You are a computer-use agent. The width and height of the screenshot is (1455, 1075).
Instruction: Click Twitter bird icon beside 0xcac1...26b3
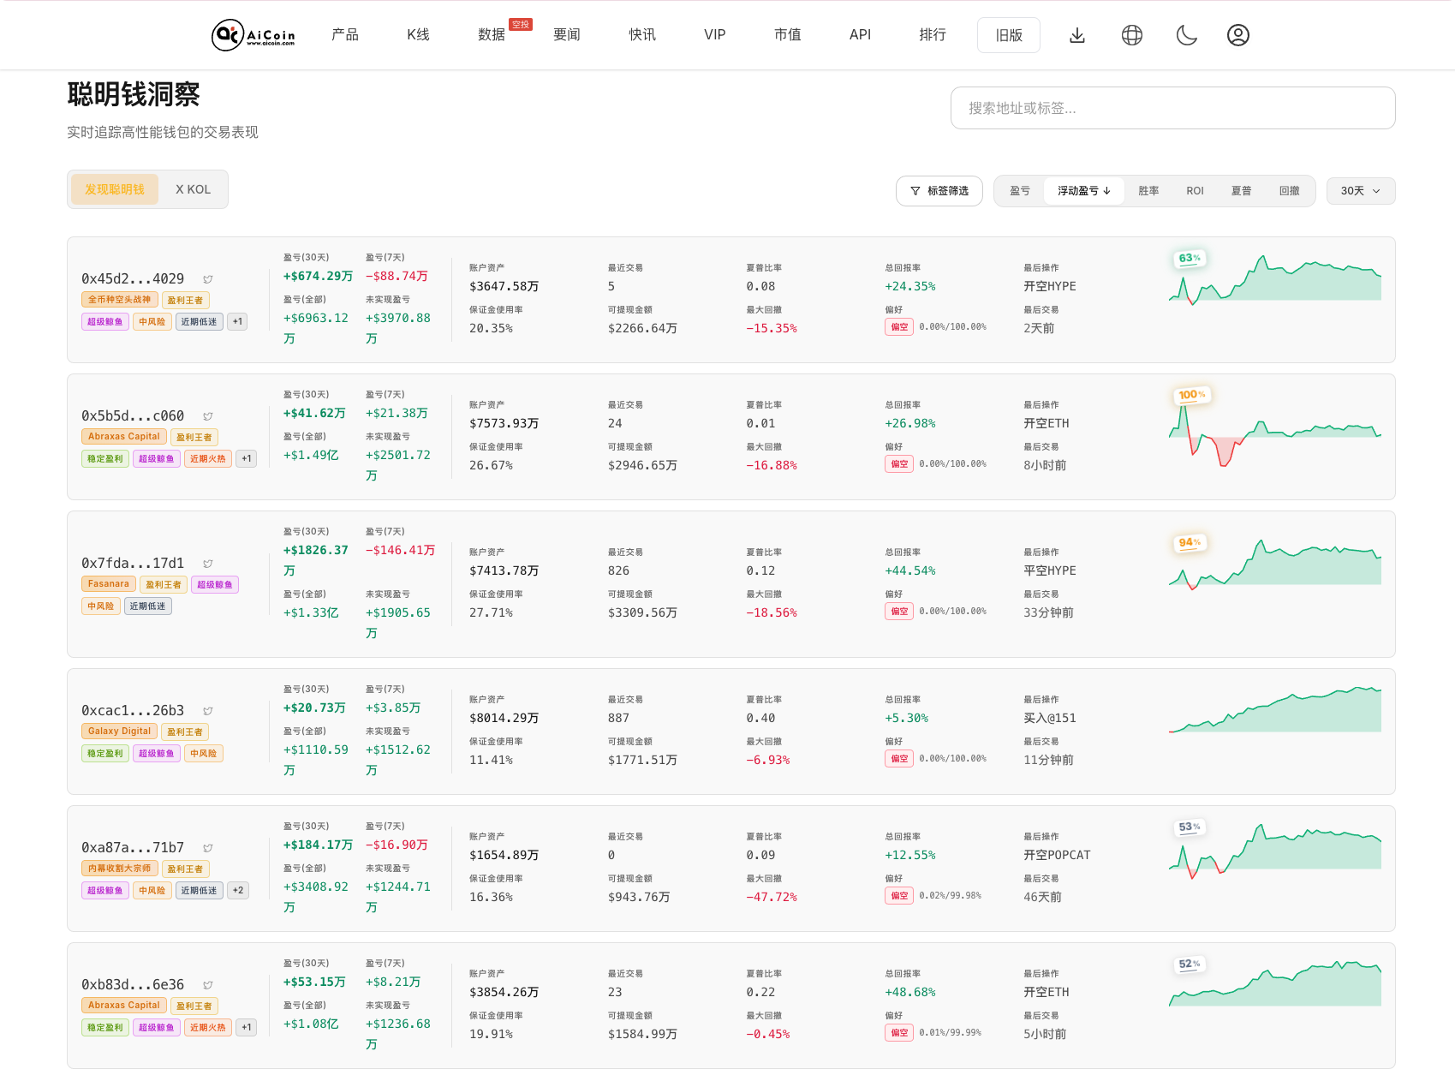tap(208, 711)
